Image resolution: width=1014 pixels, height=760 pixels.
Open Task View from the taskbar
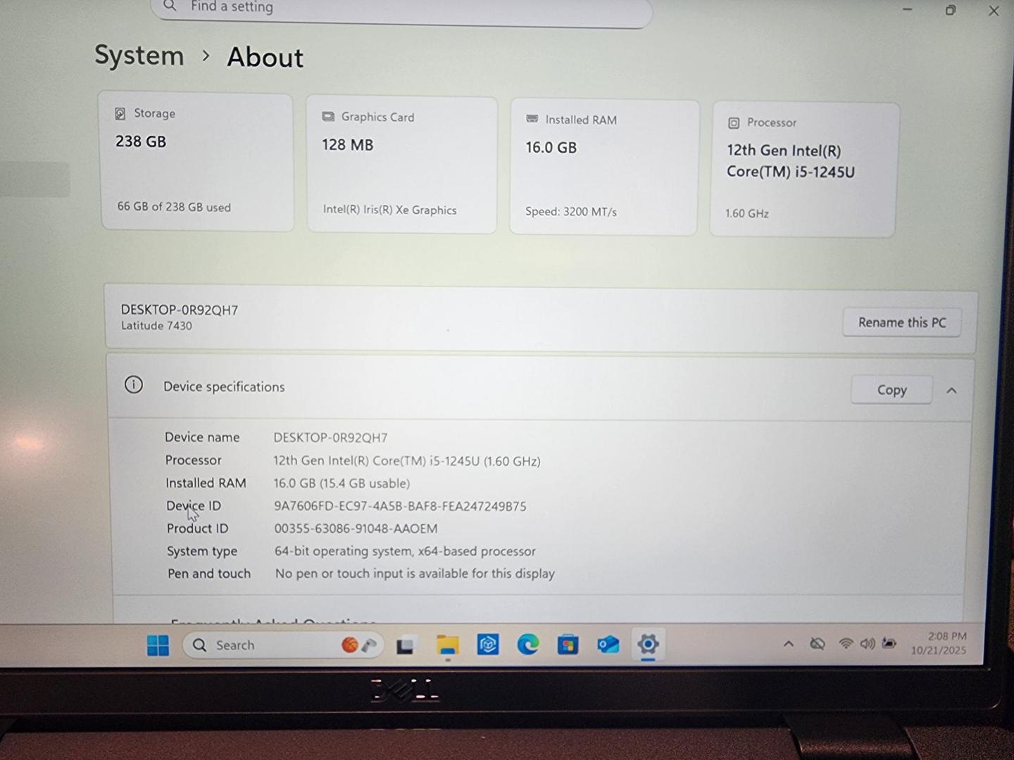(405, 645)
